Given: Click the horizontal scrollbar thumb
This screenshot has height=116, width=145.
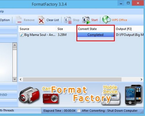Looking at the screenshot, I should click(72, 79).
